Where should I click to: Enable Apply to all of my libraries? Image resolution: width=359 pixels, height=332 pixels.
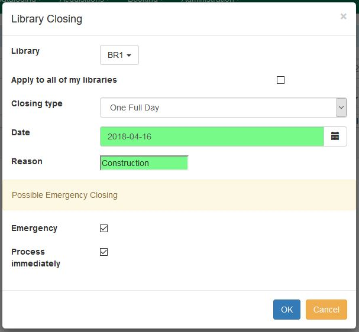point(280,80)
